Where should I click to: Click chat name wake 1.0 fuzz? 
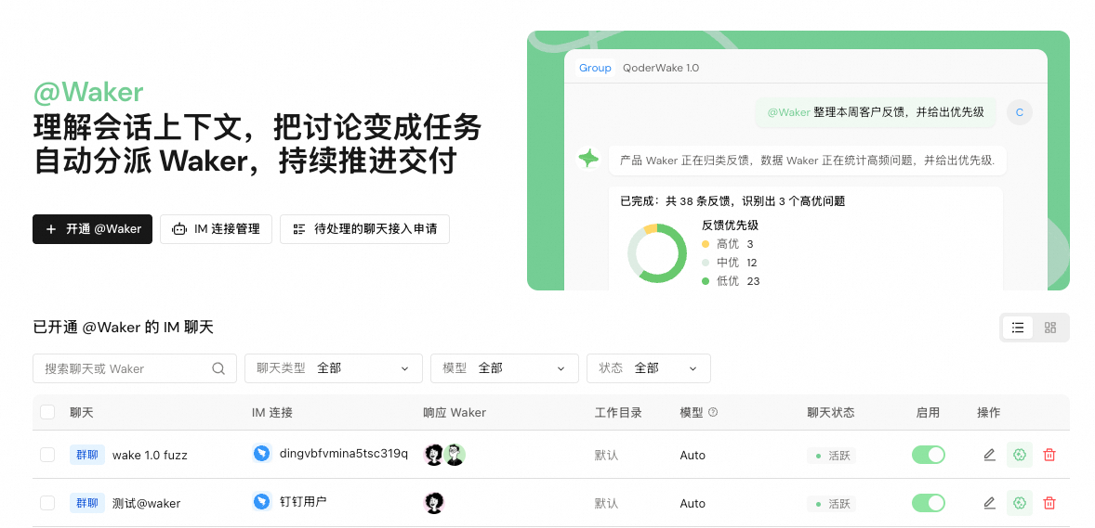pos(150,456)
